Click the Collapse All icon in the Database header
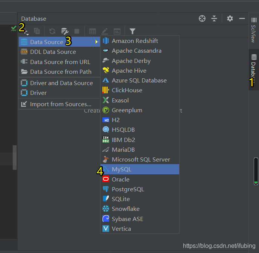 (x=214, y=18)
